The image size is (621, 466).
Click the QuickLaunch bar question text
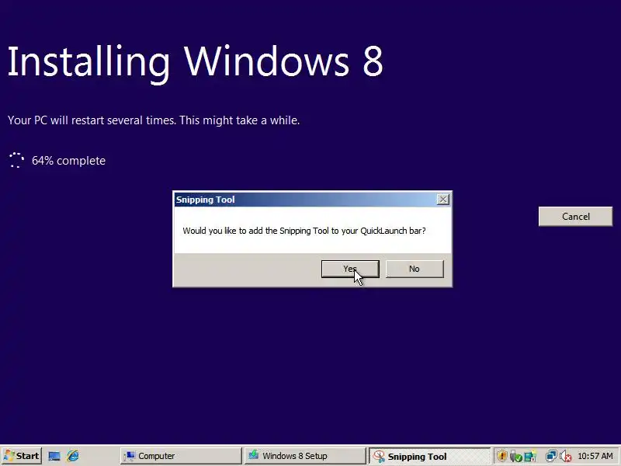(x=304, y=231)
